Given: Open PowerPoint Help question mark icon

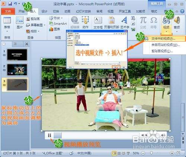Looking at the screenshot, I should point(182,12).
